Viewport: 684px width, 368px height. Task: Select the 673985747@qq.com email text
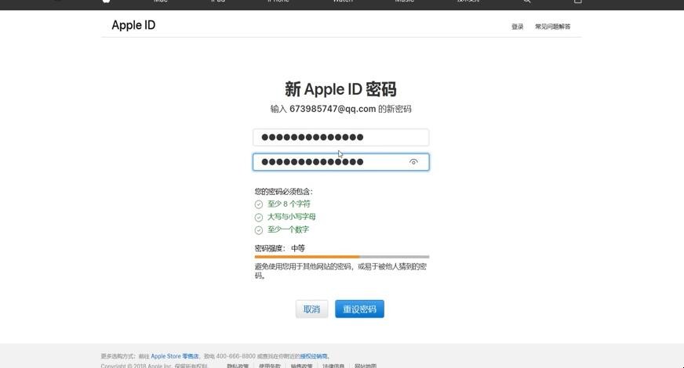[x=333, y=109]
